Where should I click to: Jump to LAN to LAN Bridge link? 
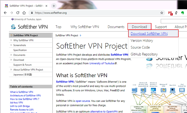(20, 106)
